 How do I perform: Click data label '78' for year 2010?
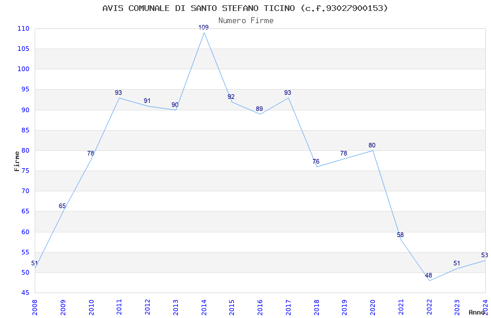click(91, 153)
